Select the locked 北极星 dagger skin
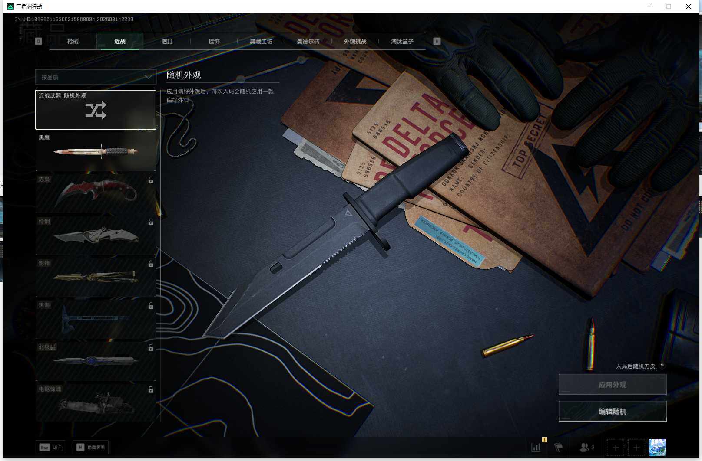 click(96, 362)
